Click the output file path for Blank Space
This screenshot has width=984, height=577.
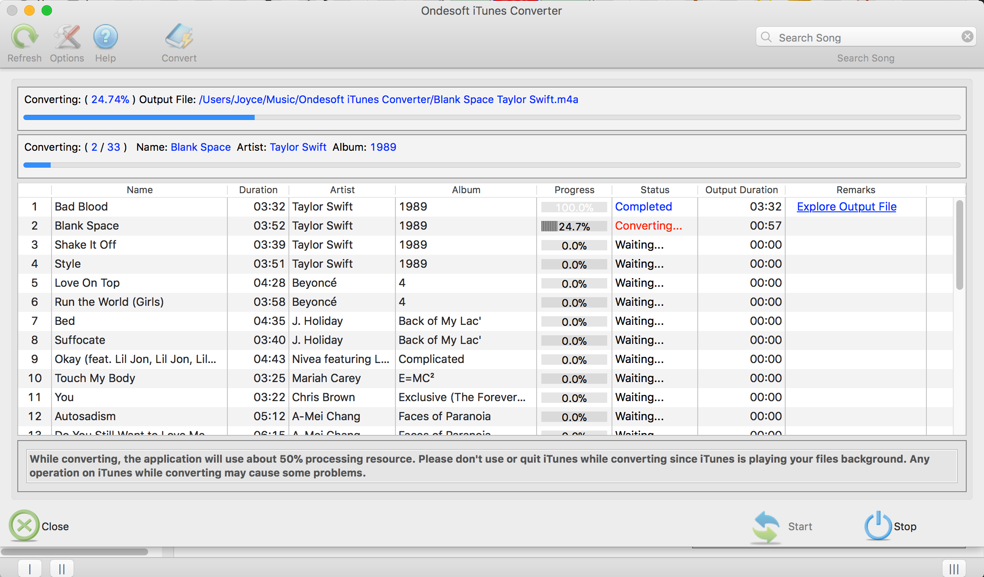coord(388,100)
